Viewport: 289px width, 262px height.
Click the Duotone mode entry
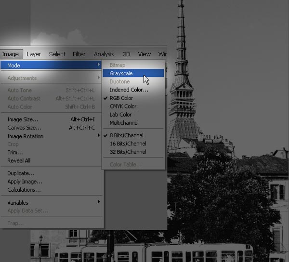[x=133, y=81]
